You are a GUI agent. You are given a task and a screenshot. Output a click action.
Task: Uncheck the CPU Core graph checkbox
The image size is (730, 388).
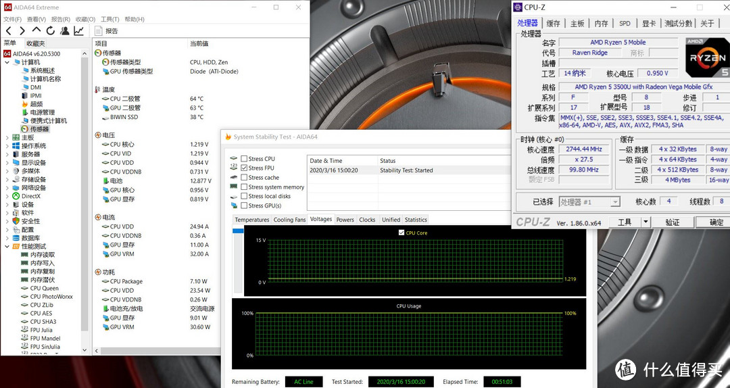click(x=401, y=233)
